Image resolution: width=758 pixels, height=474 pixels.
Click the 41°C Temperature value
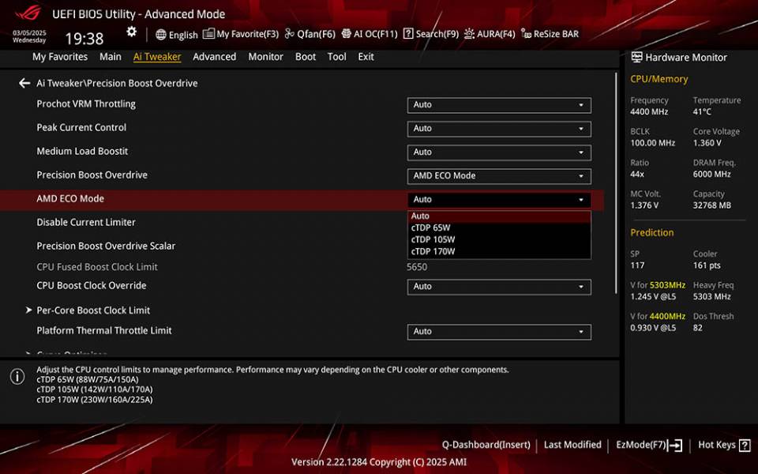[702, 111]
